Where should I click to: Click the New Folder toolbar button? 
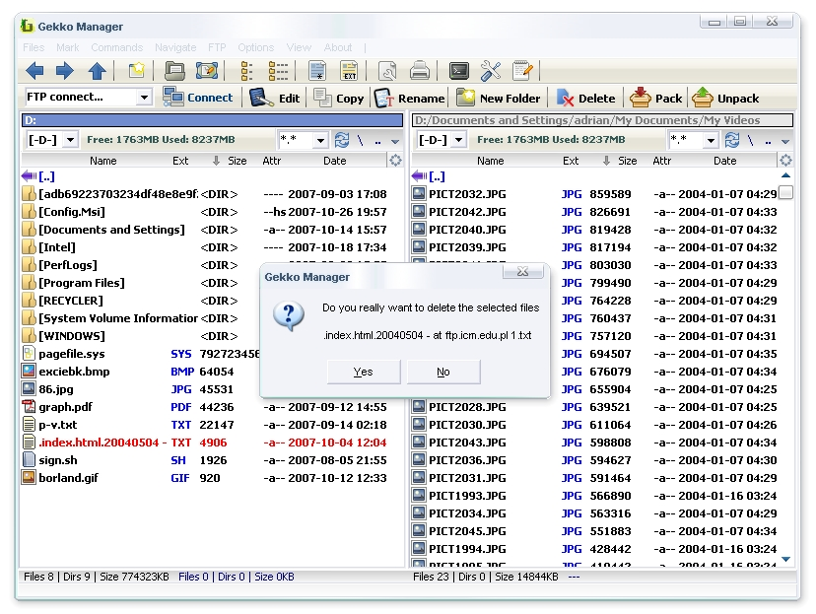(x=499, y=98)
